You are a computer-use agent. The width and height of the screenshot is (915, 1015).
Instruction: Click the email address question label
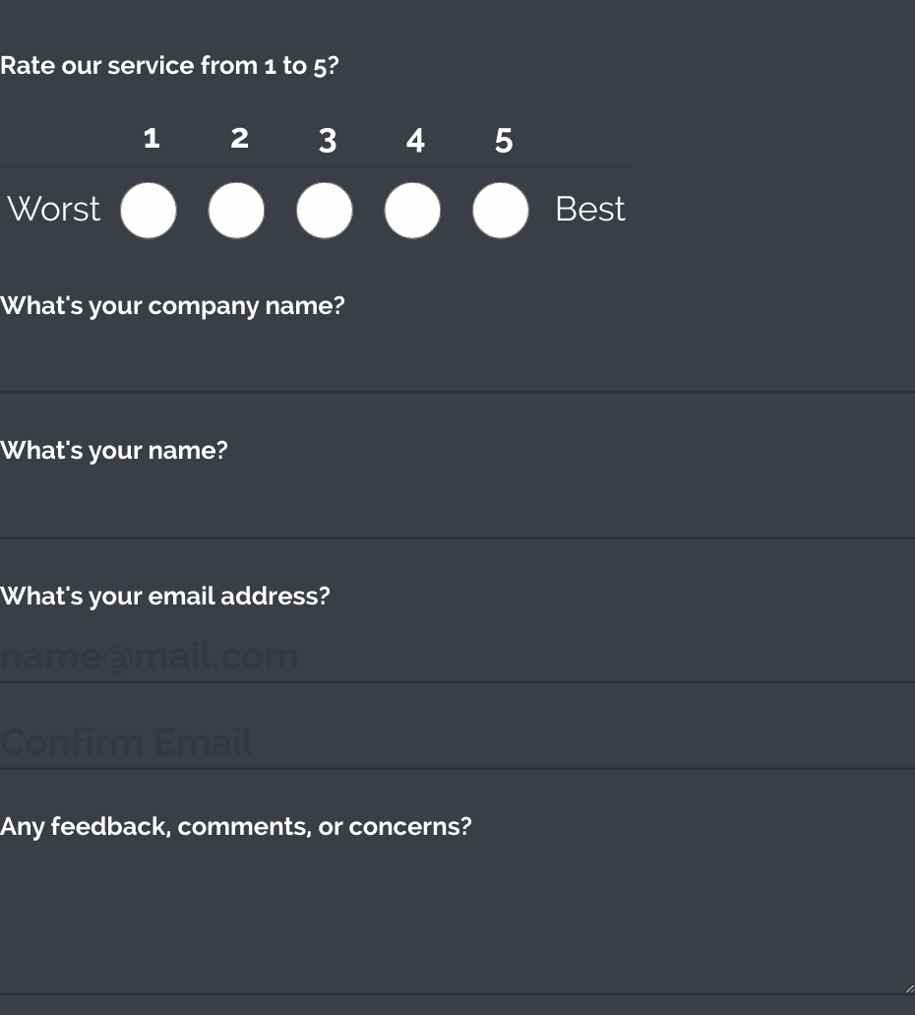tap(164, 596)
